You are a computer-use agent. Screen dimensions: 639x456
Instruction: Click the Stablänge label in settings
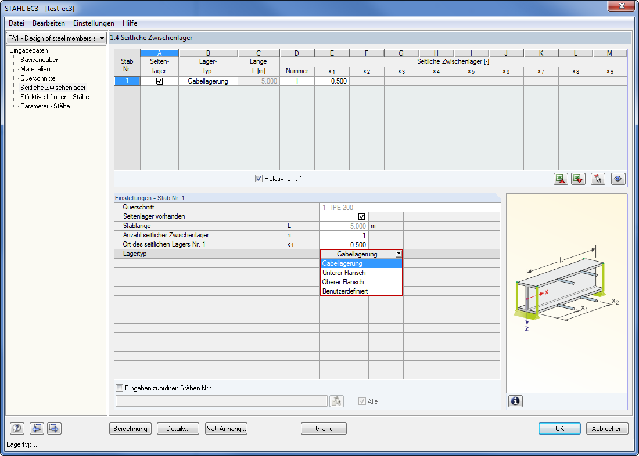tap(137, 226)
